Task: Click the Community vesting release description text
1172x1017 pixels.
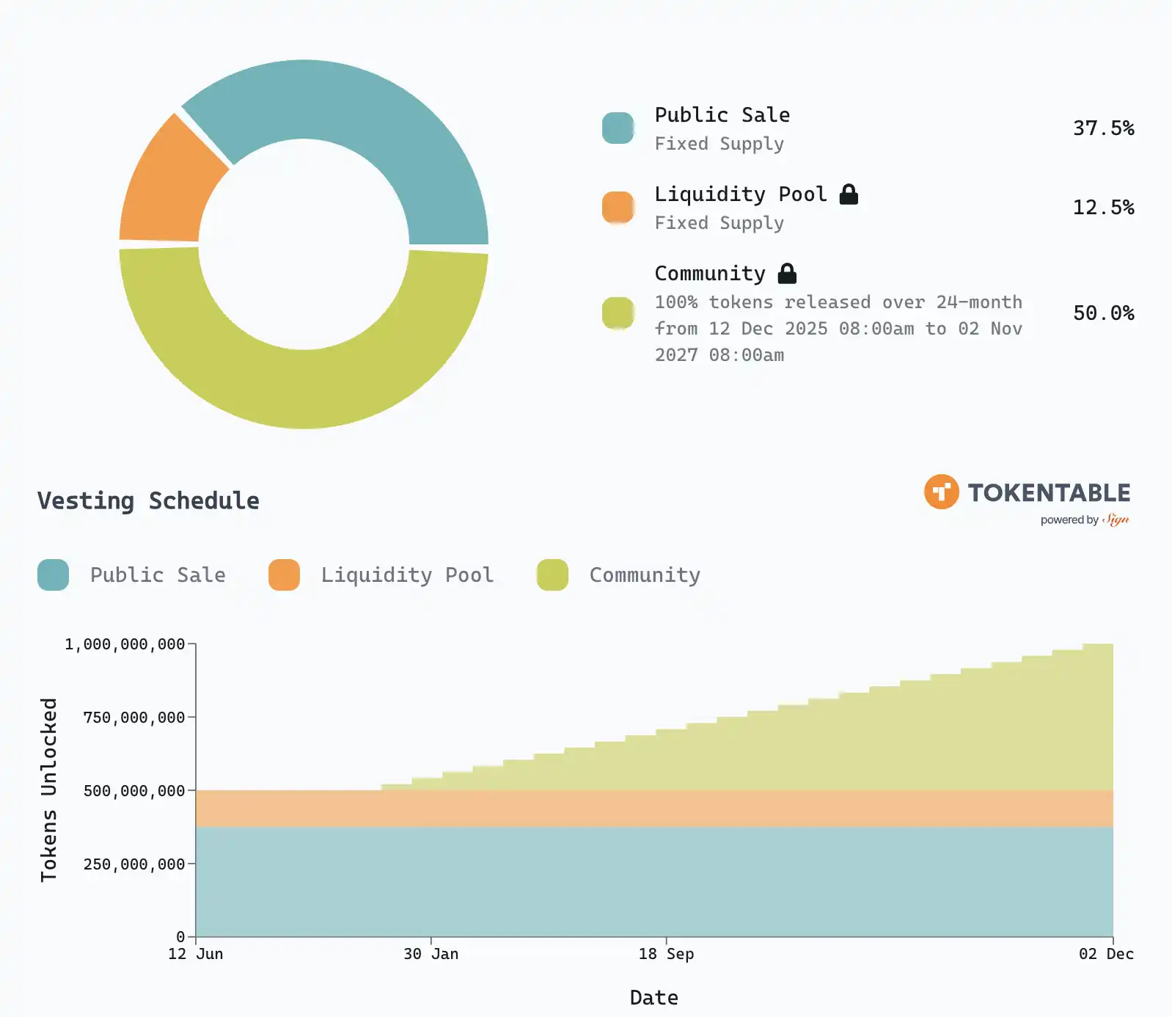Action: point(838,329)
